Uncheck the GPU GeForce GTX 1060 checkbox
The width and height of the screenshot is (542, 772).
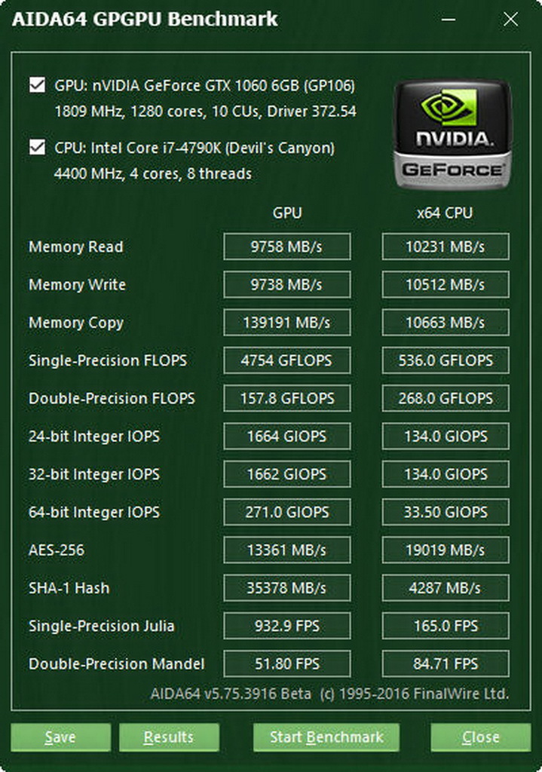click(x=37, y=84)
